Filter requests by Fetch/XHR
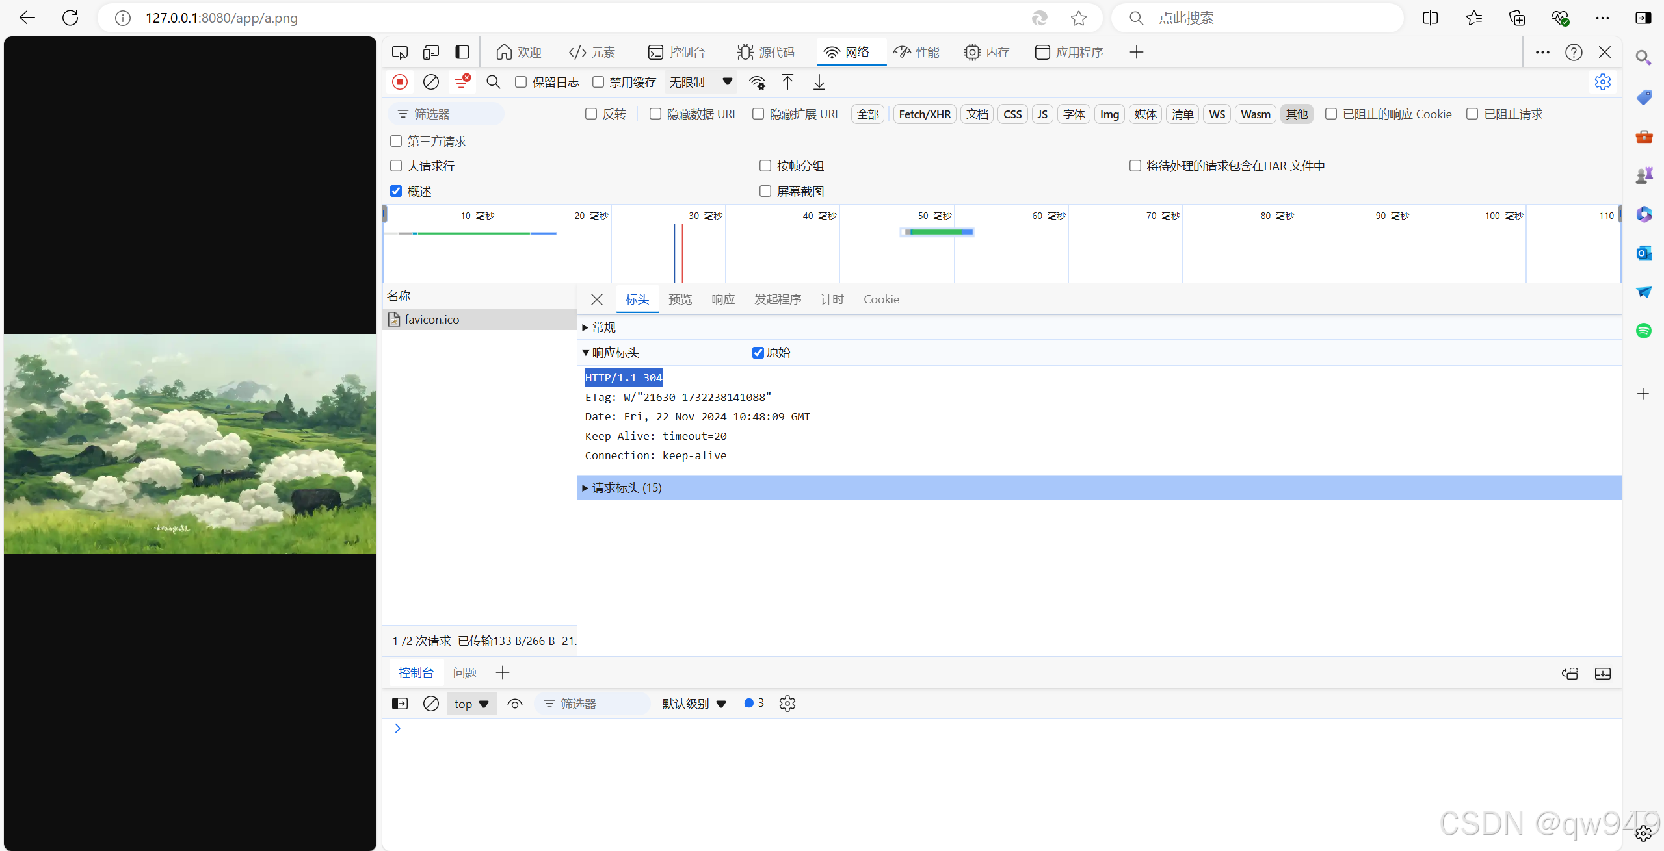 tap(925, 114)
